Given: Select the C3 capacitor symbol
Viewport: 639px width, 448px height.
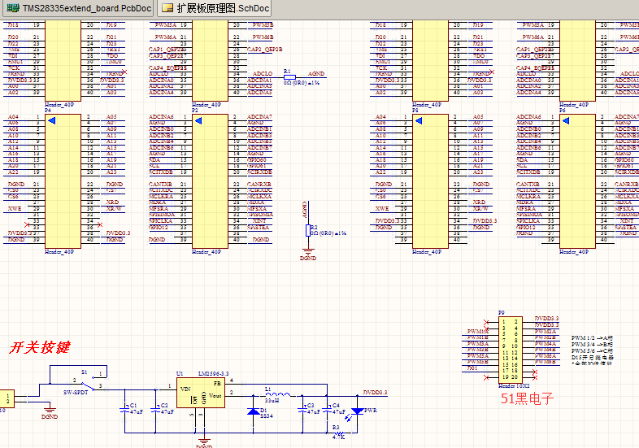Looking at the screenshot, I should 302,409.
